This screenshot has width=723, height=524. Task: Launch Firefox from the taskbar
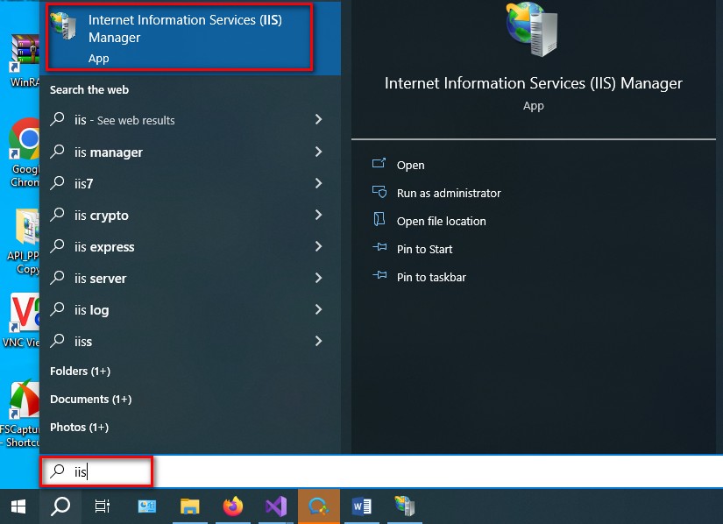click(x=233, y=506)
